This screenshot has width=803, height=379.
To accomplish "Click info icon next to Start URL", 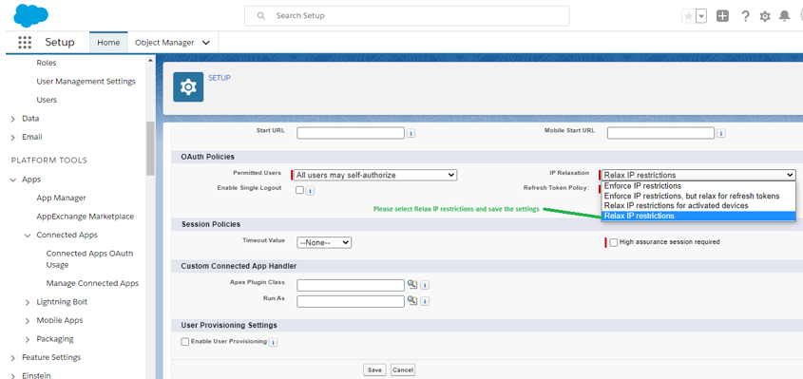I will pyautogui.click(x=411, y=133).
